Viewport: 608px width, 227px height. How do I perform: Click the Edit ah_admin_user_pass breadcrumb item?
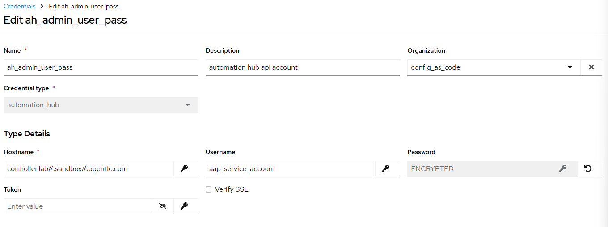(84, 7)
